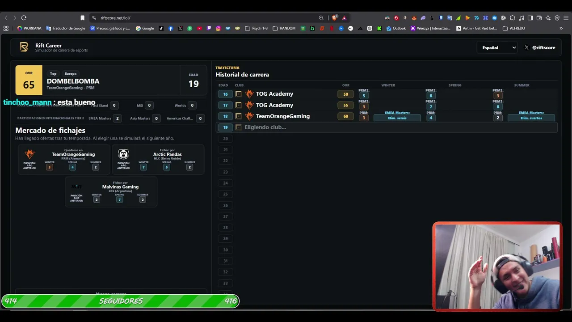Image resolution: width=572 pixels, height=322 pixels.
Task: Open the Brave Wallet icon
Action: click(x=539, y=18)
